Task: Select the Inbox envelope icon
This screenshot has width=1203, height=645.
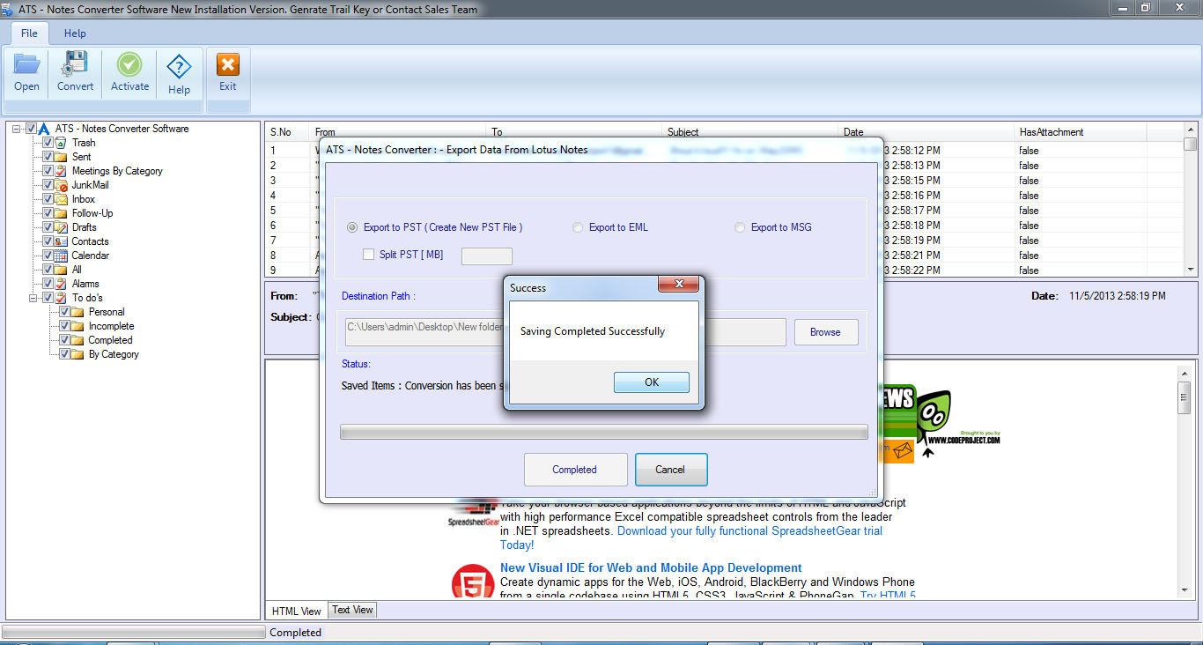Action: click(x=61, y=199)
